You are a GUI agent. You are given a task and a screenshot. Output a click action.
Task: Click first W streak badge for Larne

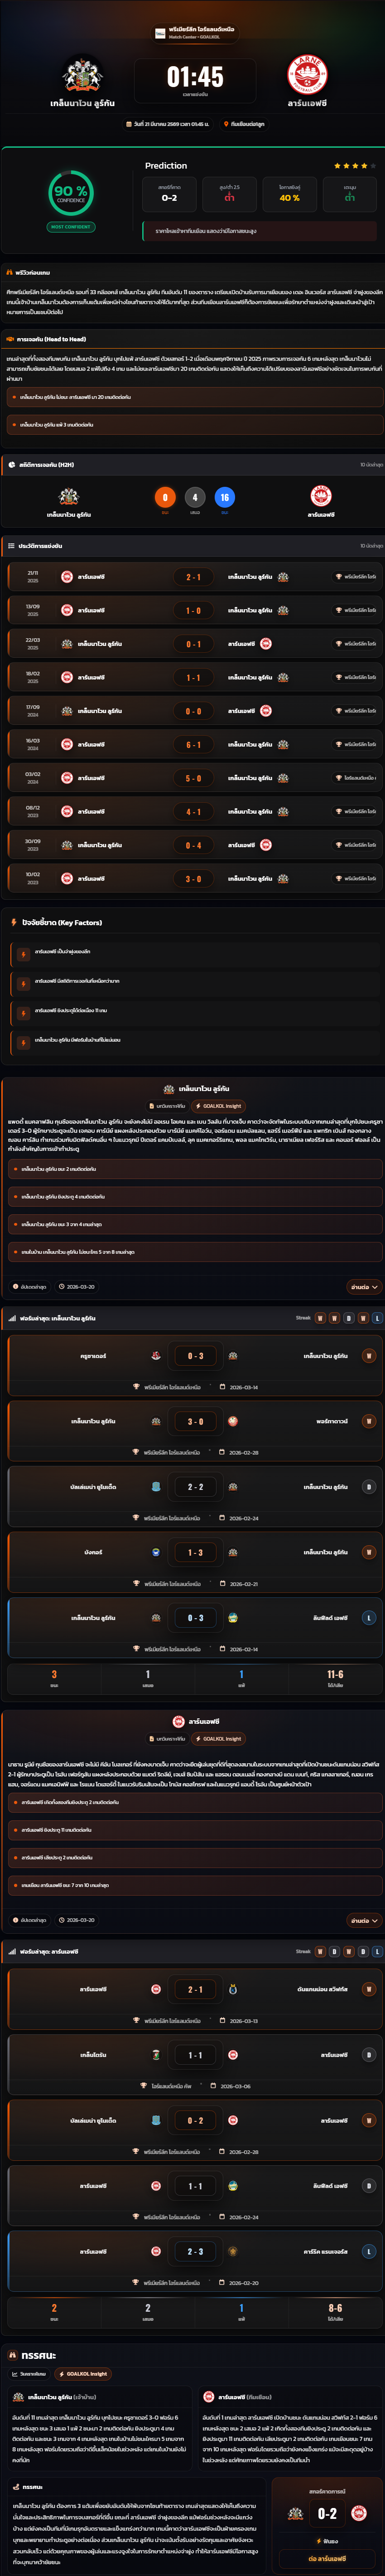(x=320, y=1951)
